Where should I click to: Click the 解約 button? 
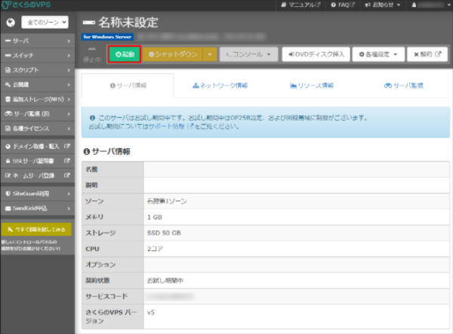427,54
